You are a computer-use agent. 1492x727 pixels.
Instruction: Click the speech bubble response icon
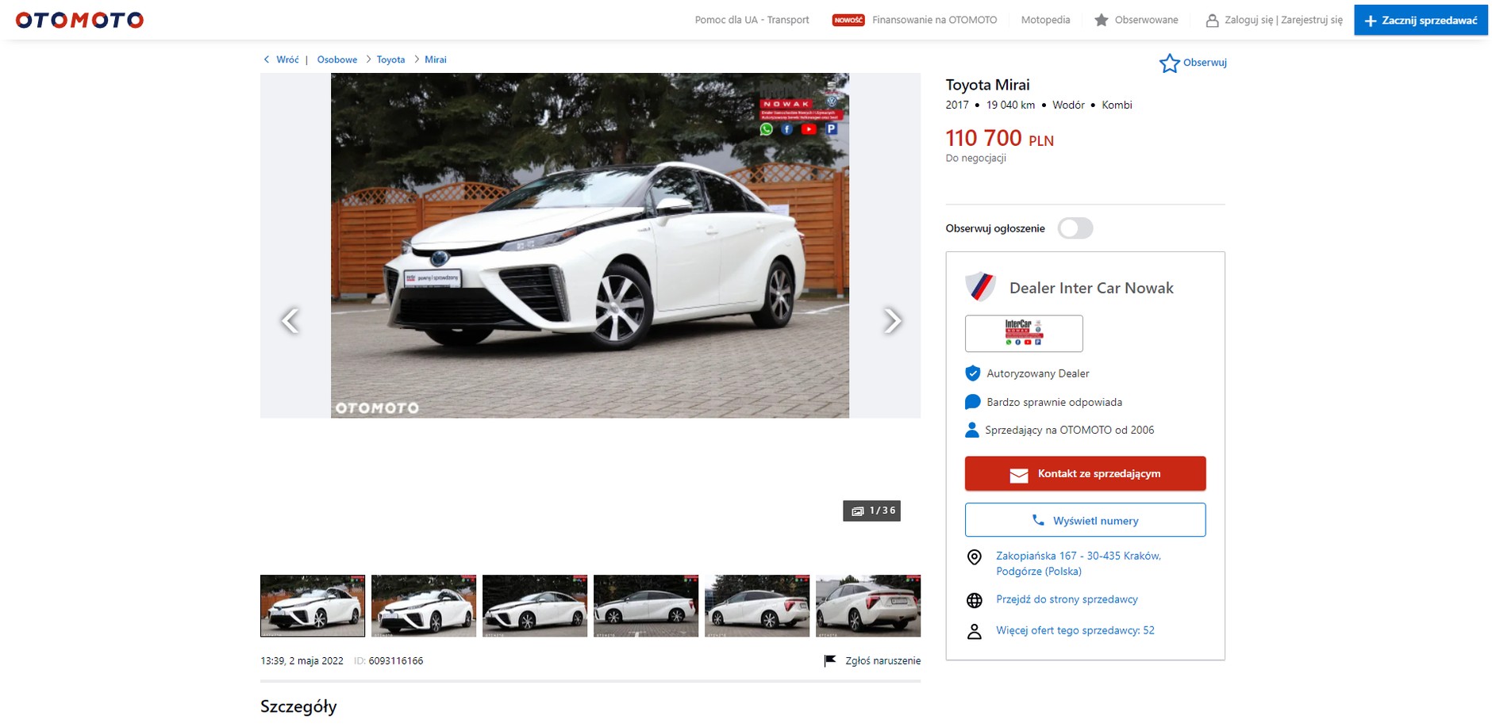click(972, 402)
